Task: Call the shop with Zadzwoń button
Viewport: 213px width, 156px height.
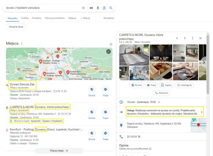Action: pyautogui.click(x=162, y=93)
